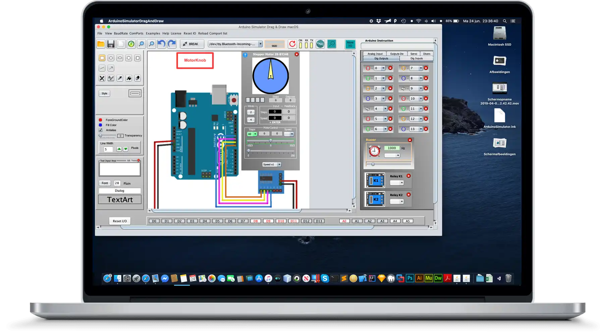Toggle the D0 digital pin indicator

[154, 221]
